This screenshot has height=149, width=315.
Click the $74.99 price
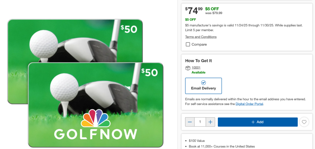coord(194,11)
